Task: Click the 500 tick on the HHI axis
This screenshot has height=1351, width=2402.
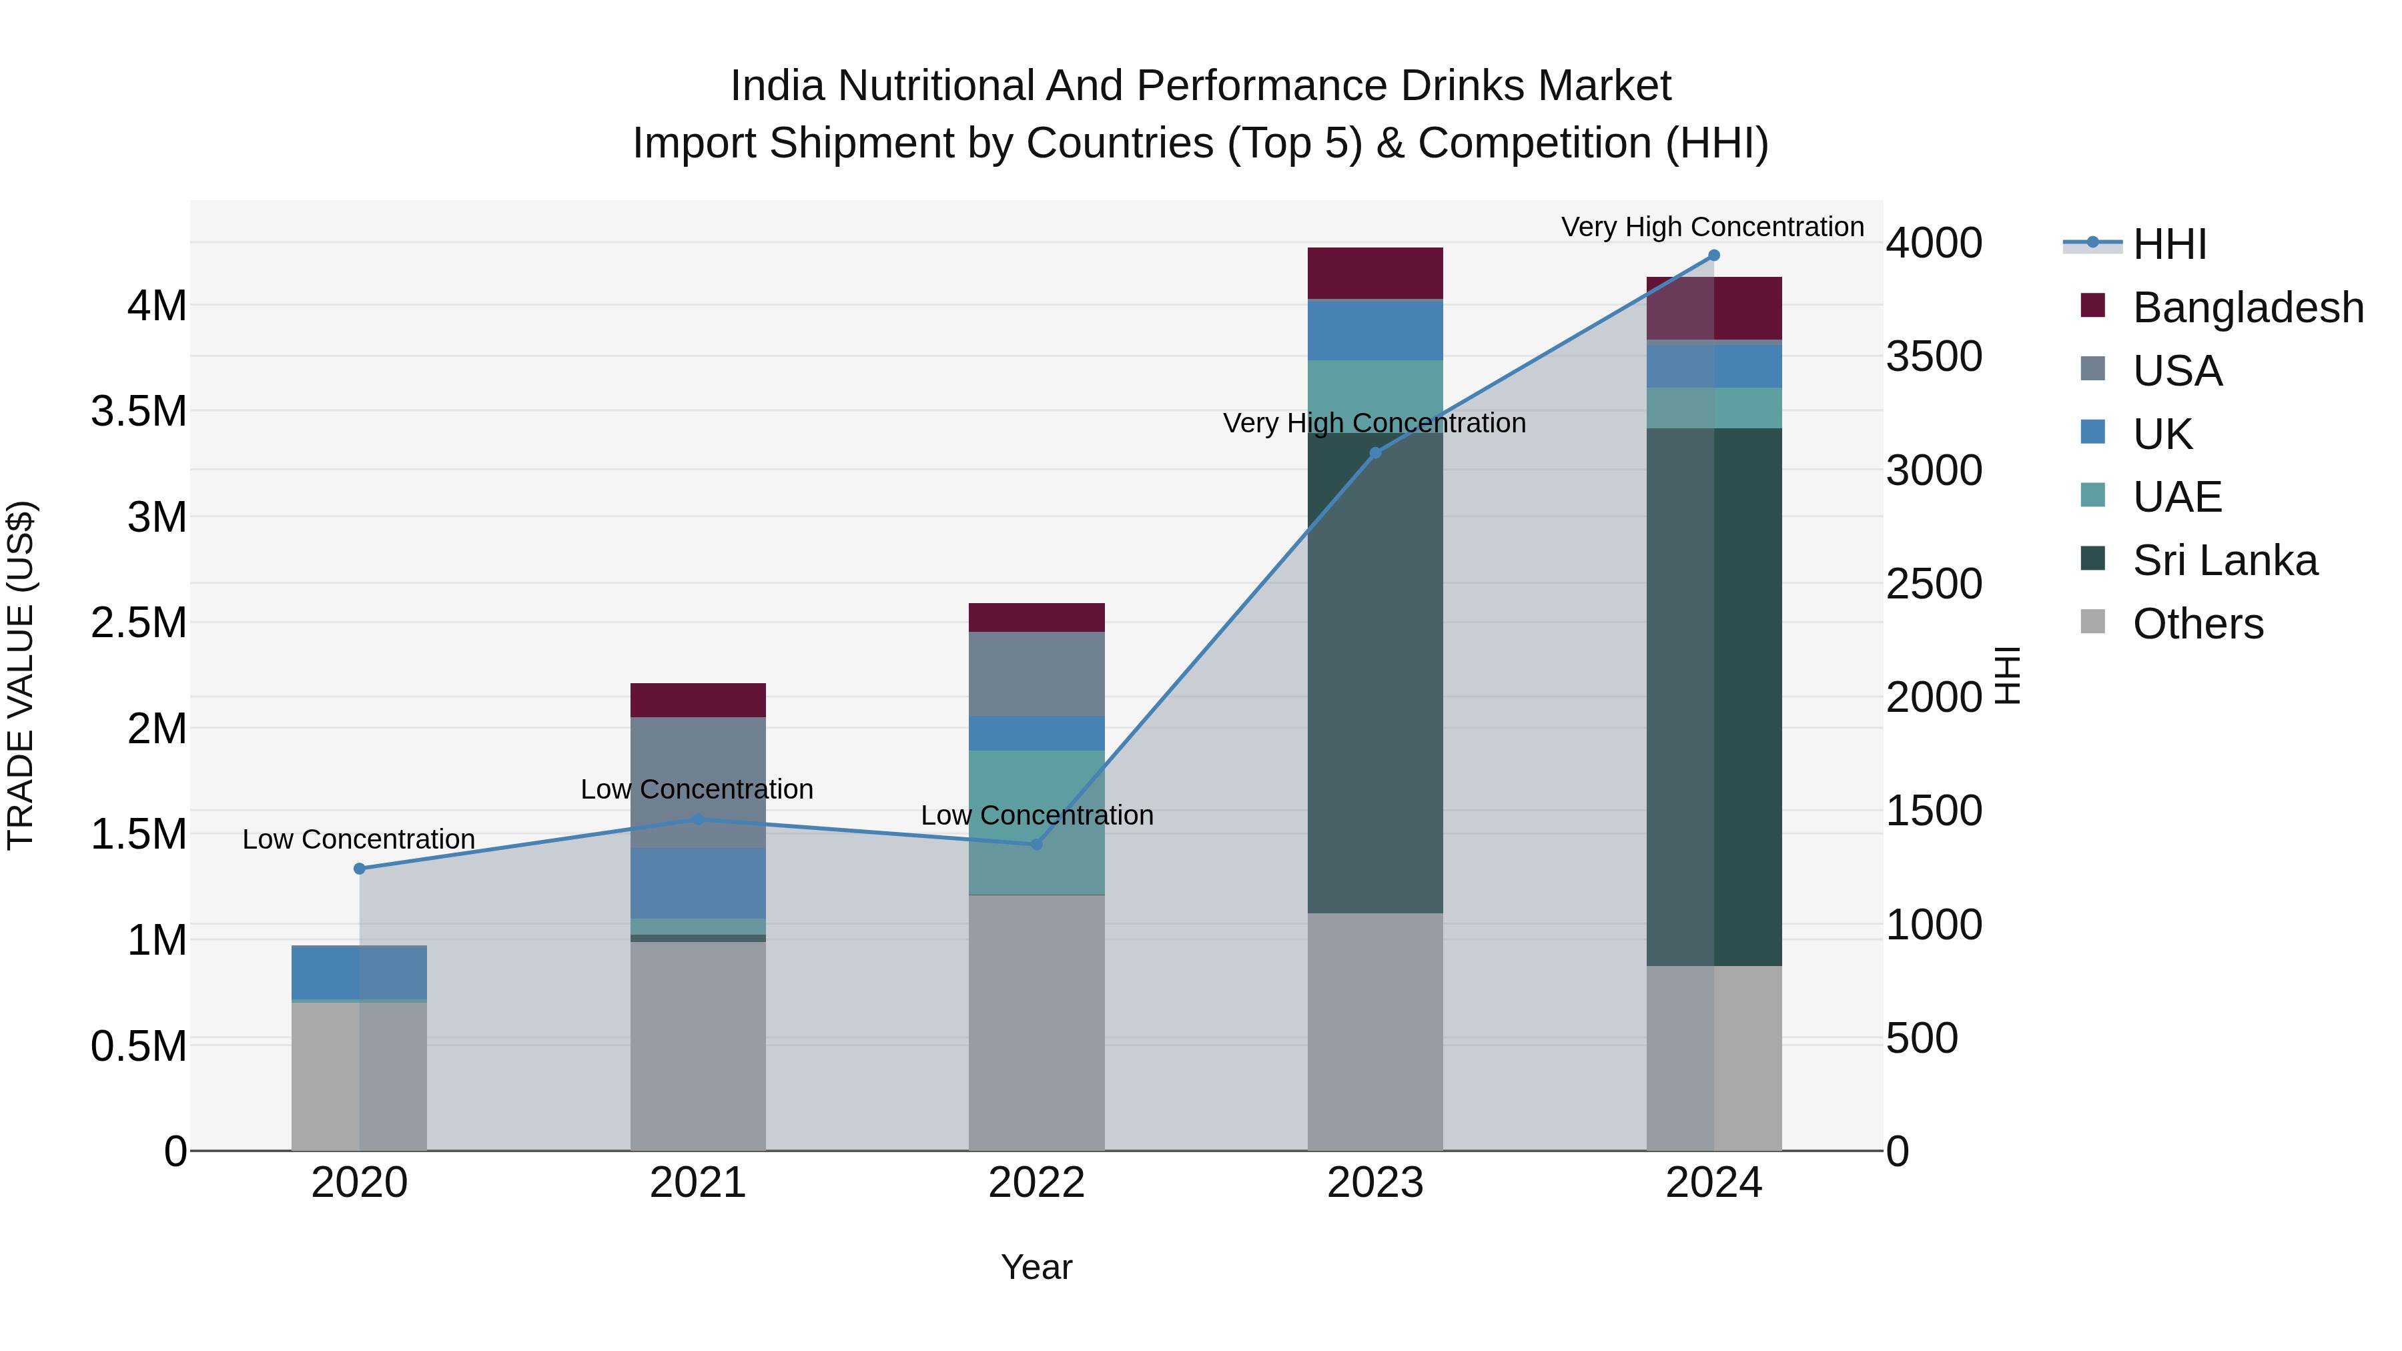Action: (1923, 1037)
